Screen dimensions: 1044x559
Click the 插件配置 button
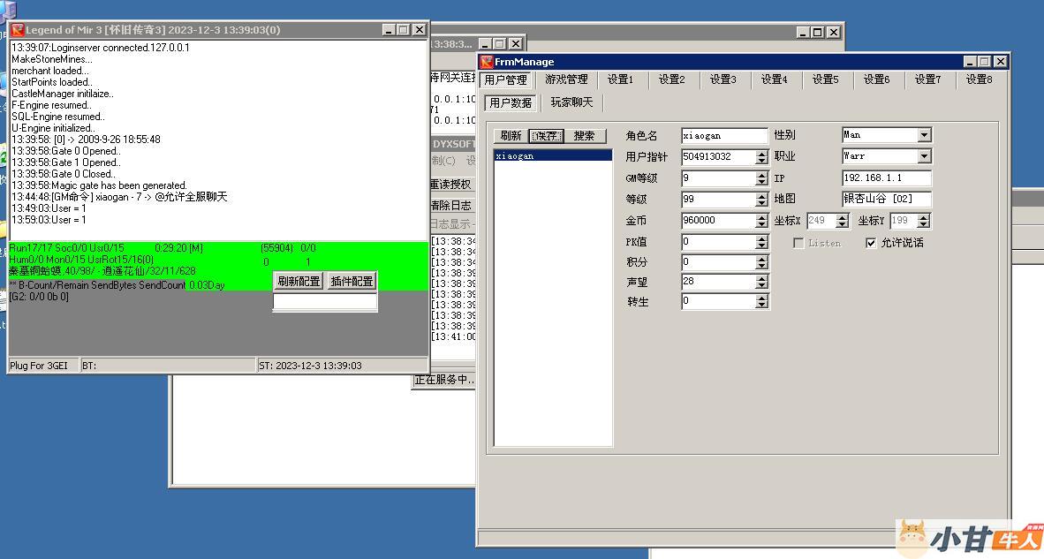[352, 281]
